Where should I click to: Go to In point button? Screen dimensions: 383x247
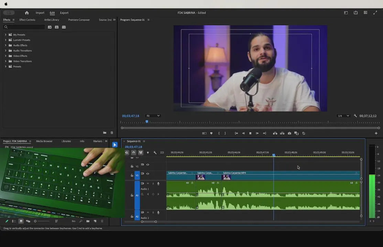click(x=236, y=133)
